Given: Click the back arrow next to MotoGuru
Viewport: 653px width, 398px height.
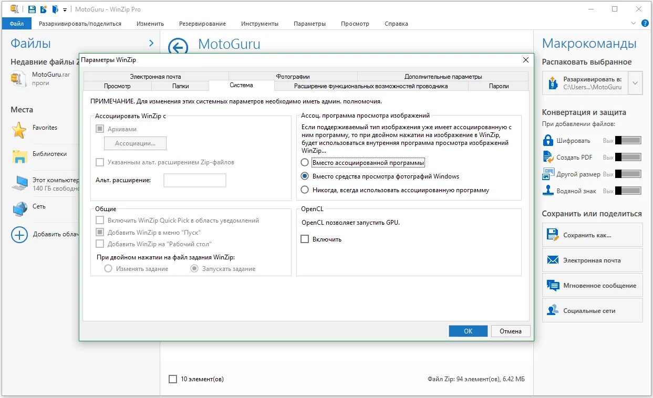Looking at the screenshot, I should 178,47.
